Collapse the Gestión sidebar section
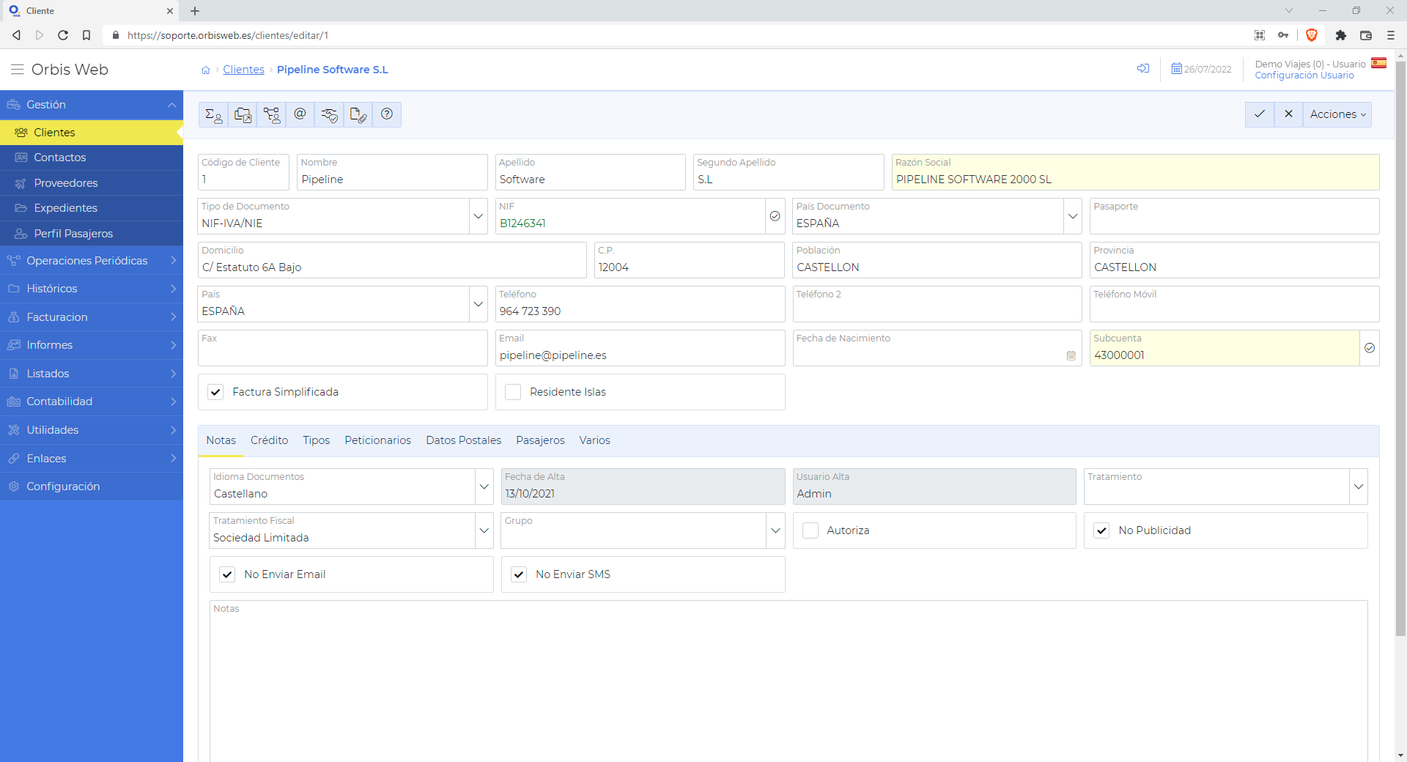Viewport: 1407px width, 762px height. click(x=92, y=105)
